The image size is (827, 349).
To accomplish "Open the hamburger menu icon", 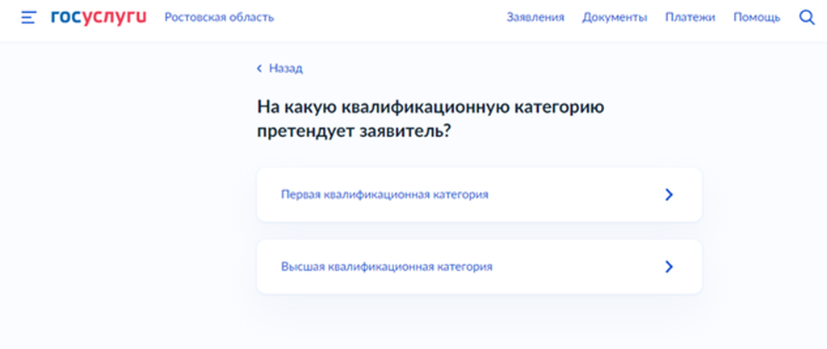I will click(x=28, y=18).
